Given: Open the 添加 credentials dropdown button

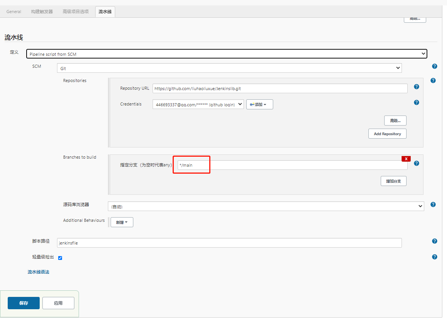Looking at the screenshot, I should 259,104.
